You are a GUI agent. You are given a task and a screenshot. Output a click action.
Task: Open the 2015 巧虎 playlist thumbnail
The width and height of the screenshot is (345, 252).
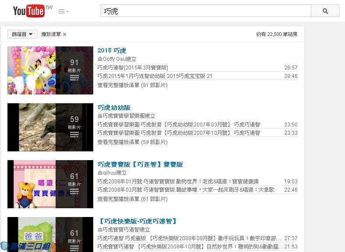[x=50, y=70]
